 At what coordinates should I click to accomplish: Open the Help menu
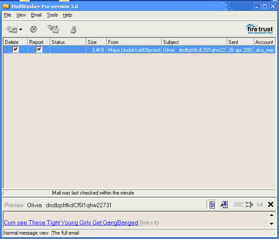click(68, 15)
